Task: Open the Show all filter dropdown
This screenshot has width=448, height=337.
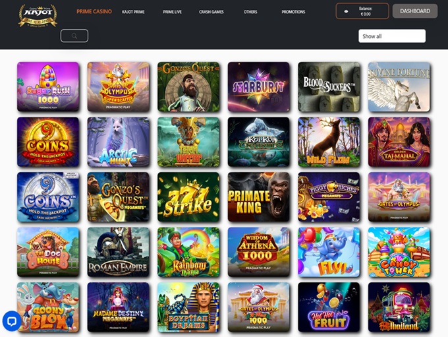Action: click(x=392, y=36)
